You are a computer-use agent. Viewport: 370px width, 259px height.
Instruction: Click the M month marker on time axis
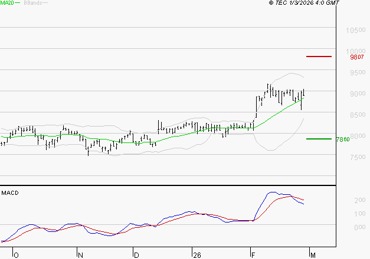coord(313,255)
